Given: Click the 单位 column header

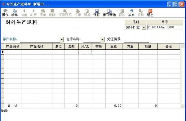Looking at the screenshot, I should (x=59, y=47).
